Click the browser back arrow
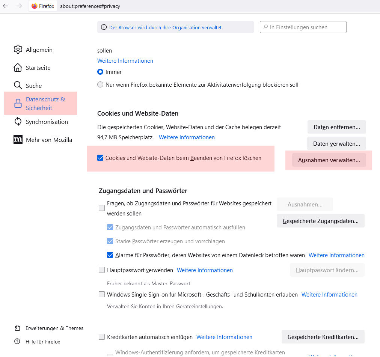 point(6,6)
